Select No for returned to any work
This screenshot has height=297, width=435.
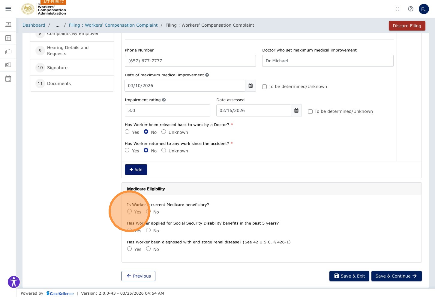[146, 150]
